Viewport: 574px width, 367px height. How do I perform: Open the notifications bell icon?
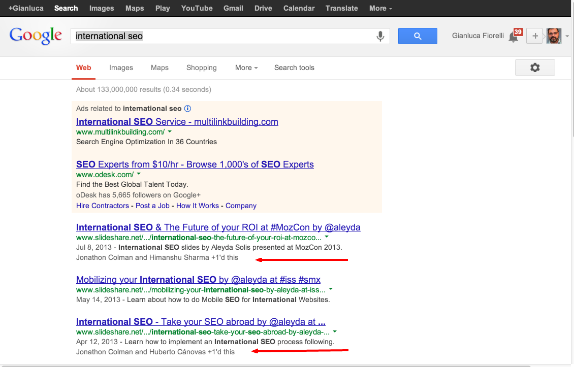[514, 37]
